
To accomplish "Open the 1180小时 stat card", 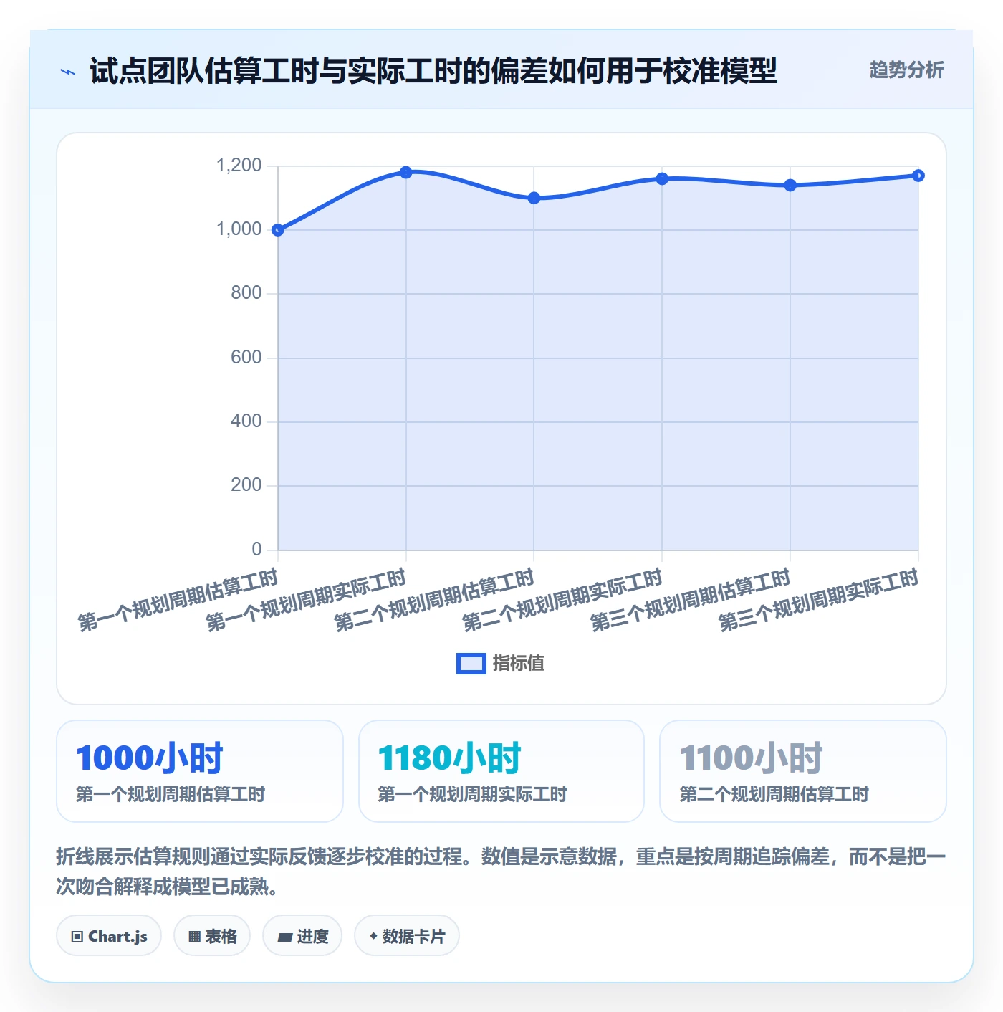I will (501, 771).
